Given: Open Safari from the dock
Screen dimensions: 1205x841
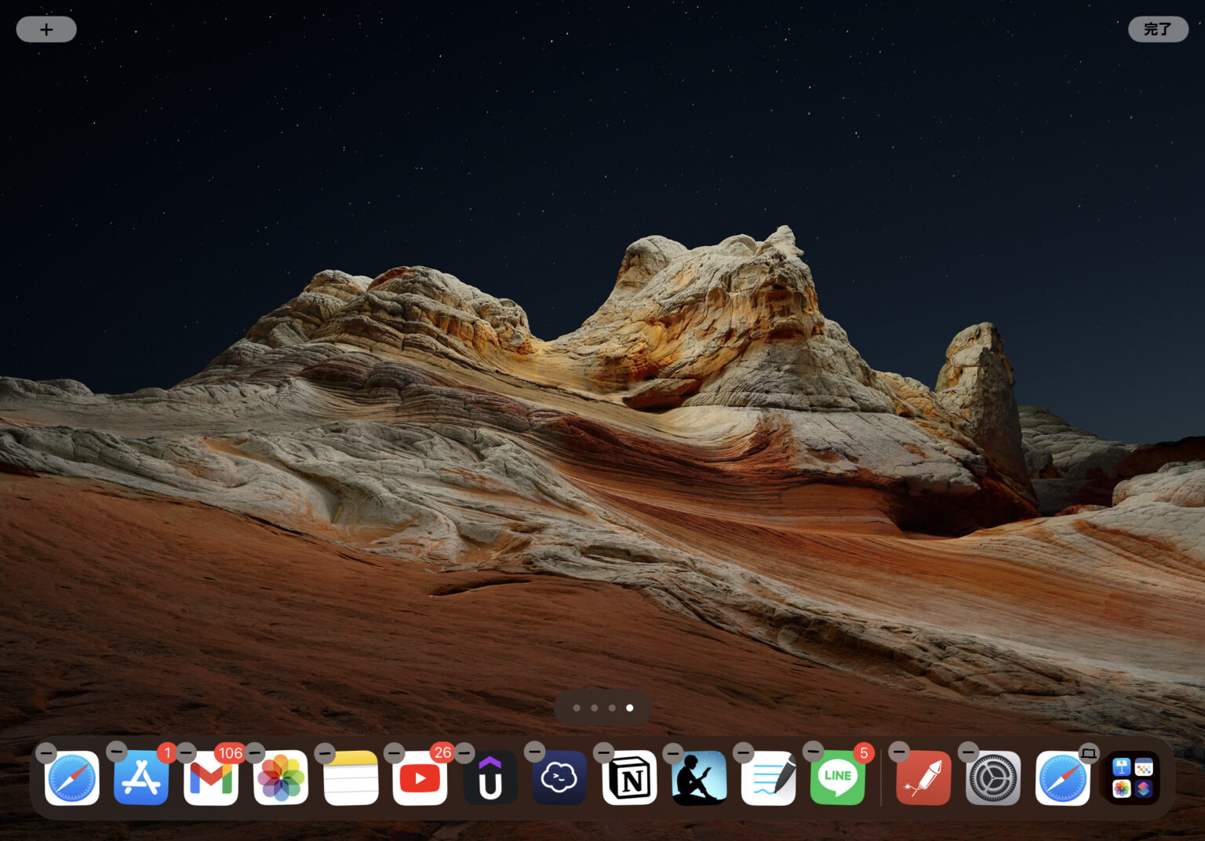Looking at the screenshot, I should click(x=72, y=778).
